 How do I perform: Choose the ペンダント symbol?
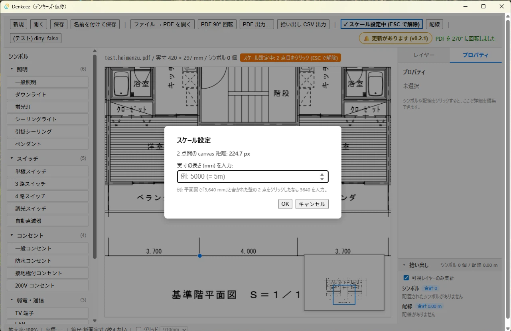[x=47, y=144]
